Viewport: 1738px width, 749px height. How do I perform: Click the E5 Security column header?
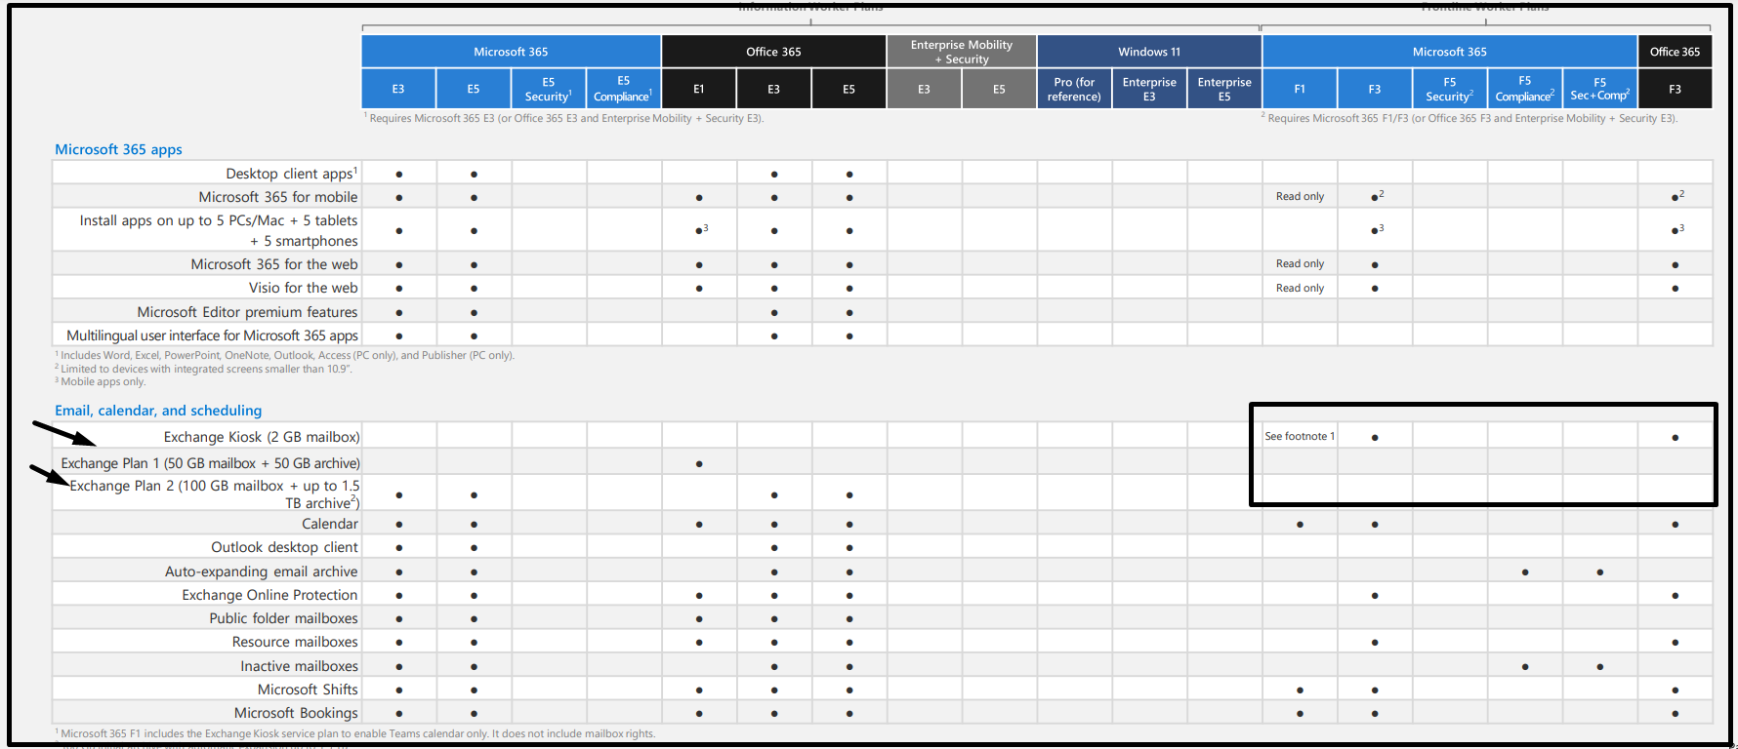[549, 89]
